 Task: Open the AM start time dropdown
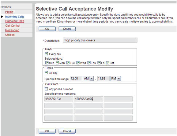click(x=88, y=79)
